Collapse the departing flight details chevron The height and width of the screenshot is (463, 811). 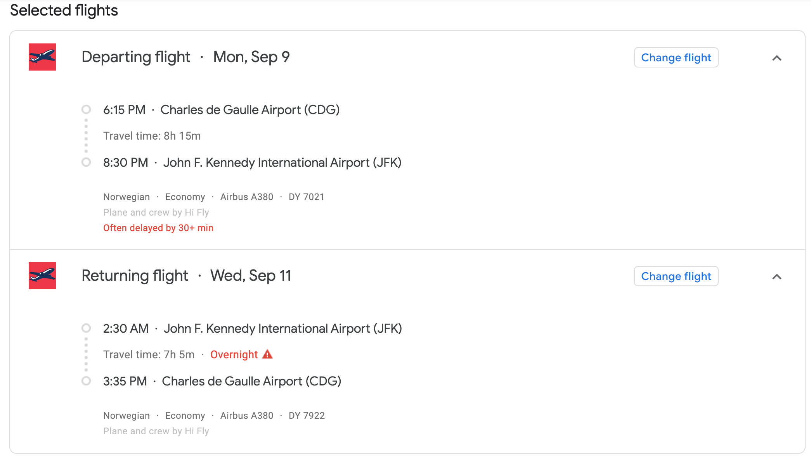tap(776, 58)
